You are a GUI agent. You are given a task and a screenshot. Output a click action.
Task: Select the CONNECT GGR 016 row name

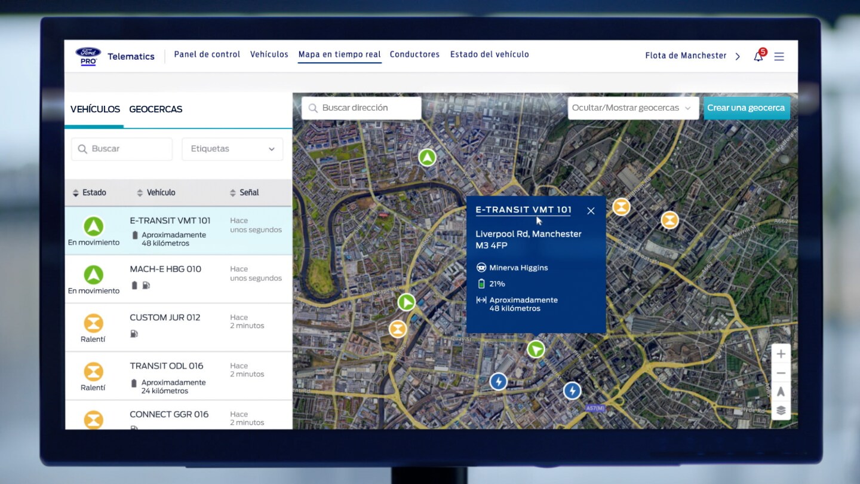pos(169,414)
